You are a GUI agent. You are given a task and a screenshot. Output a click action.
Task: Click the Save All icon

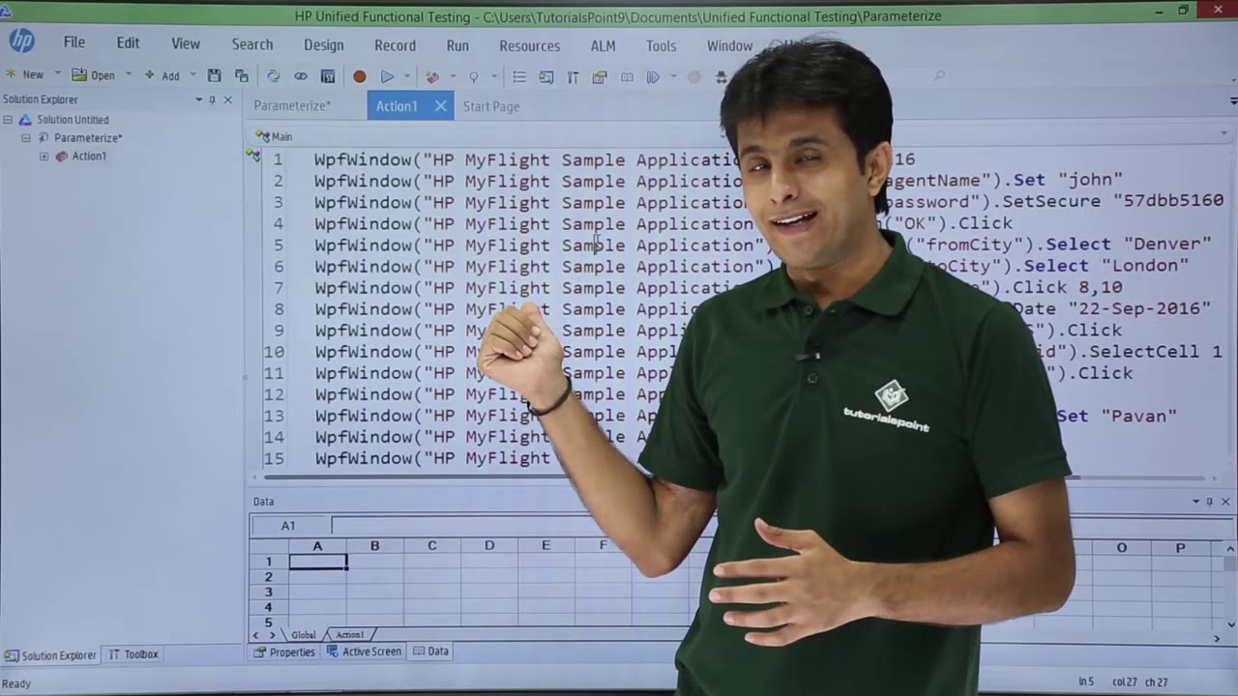click(x=242, y=76)
